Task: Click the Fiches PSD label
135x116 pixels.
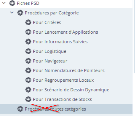Action: pyautogui.click(x=28, y=3)
